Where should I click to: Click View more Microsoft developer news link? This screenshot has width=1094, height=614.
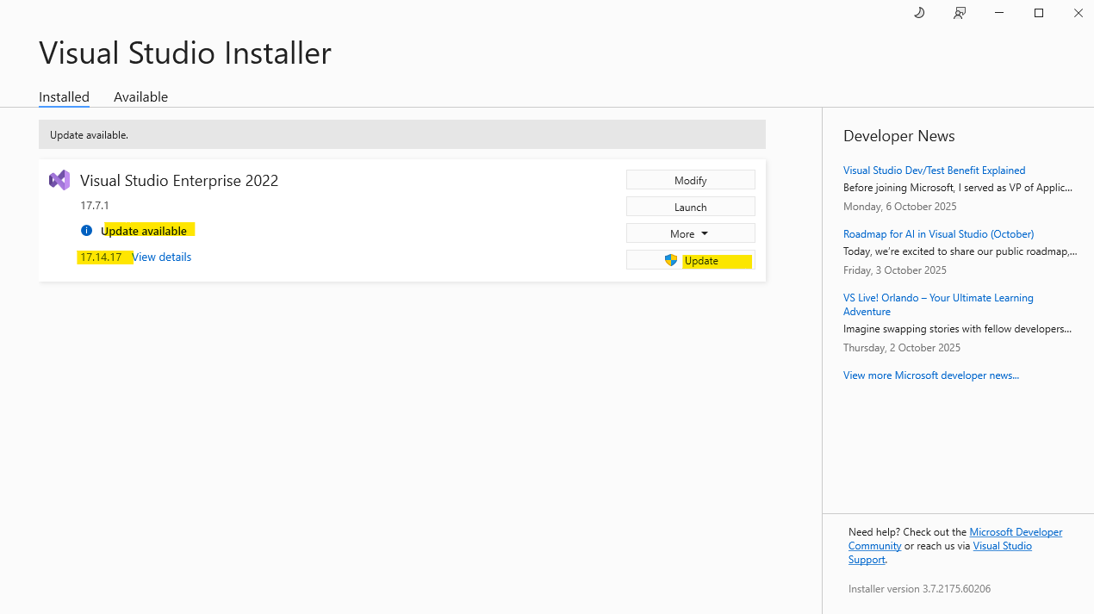[931, 375]
